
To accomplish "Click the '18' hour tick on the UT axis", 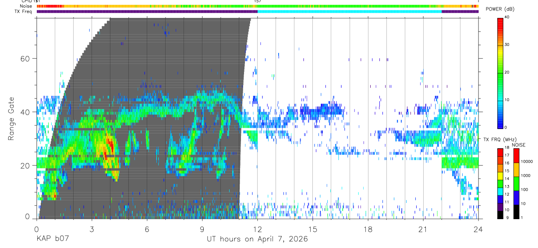I will click(x=368, y=229).
